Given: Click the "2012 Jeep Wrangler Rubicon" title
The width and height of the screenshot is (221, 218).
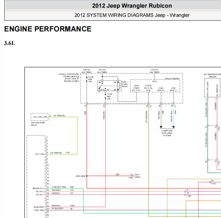Looking at the screenshot, I should tap(132, 6).
